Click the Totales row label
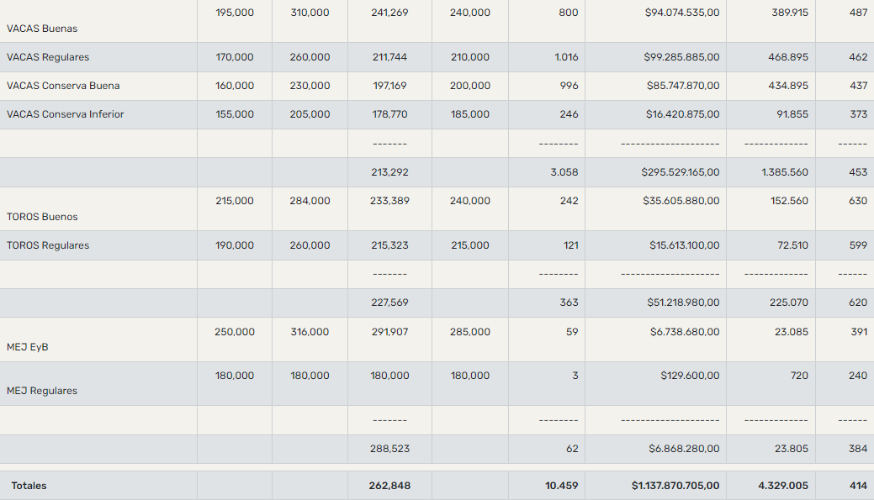 coord(29,486)
